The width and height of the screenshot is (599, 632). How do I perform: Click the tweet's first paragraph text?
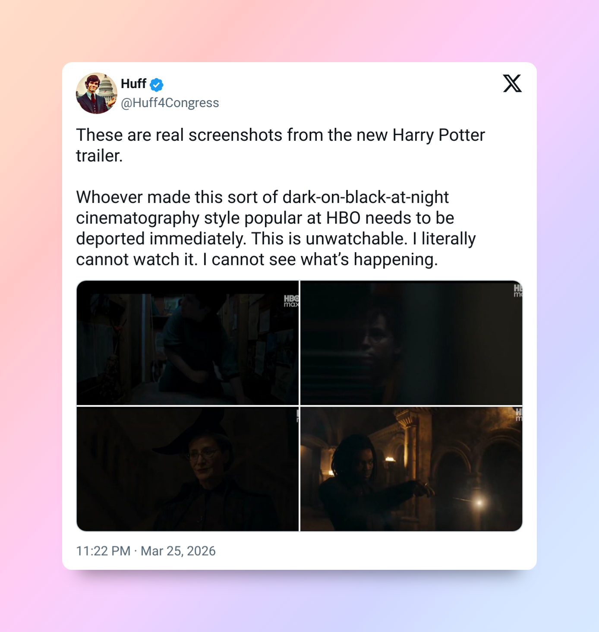pos(281,145)
